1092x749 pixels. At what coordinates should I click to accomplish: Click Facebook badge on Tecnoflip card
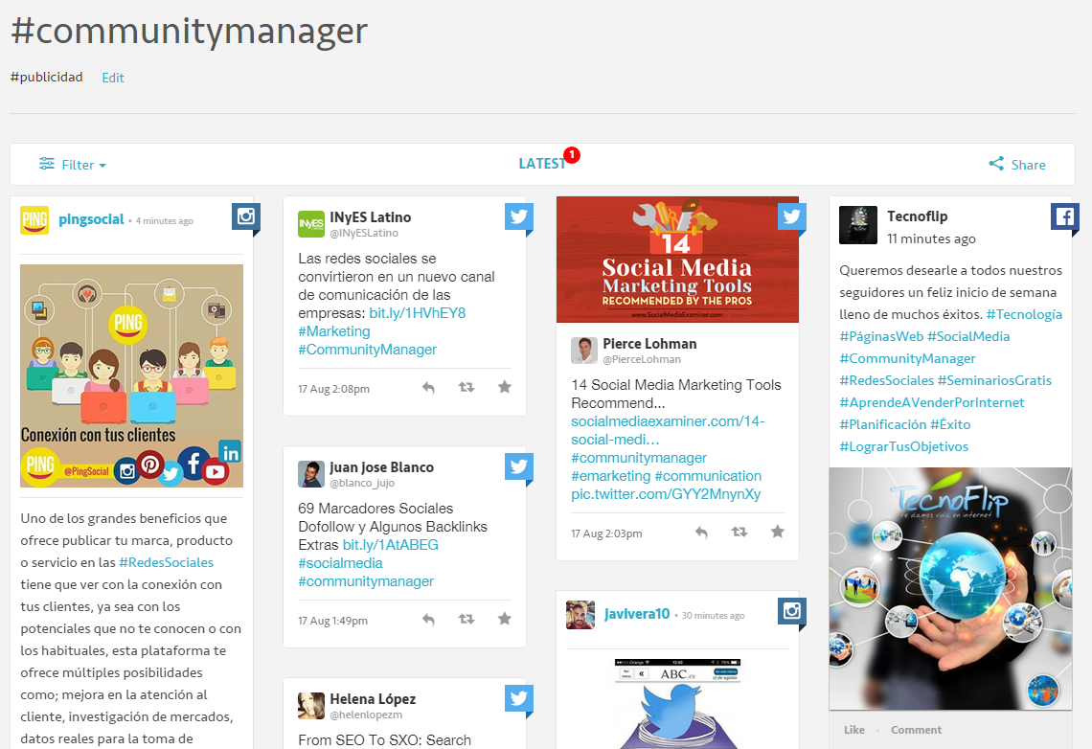(1065, 216)
